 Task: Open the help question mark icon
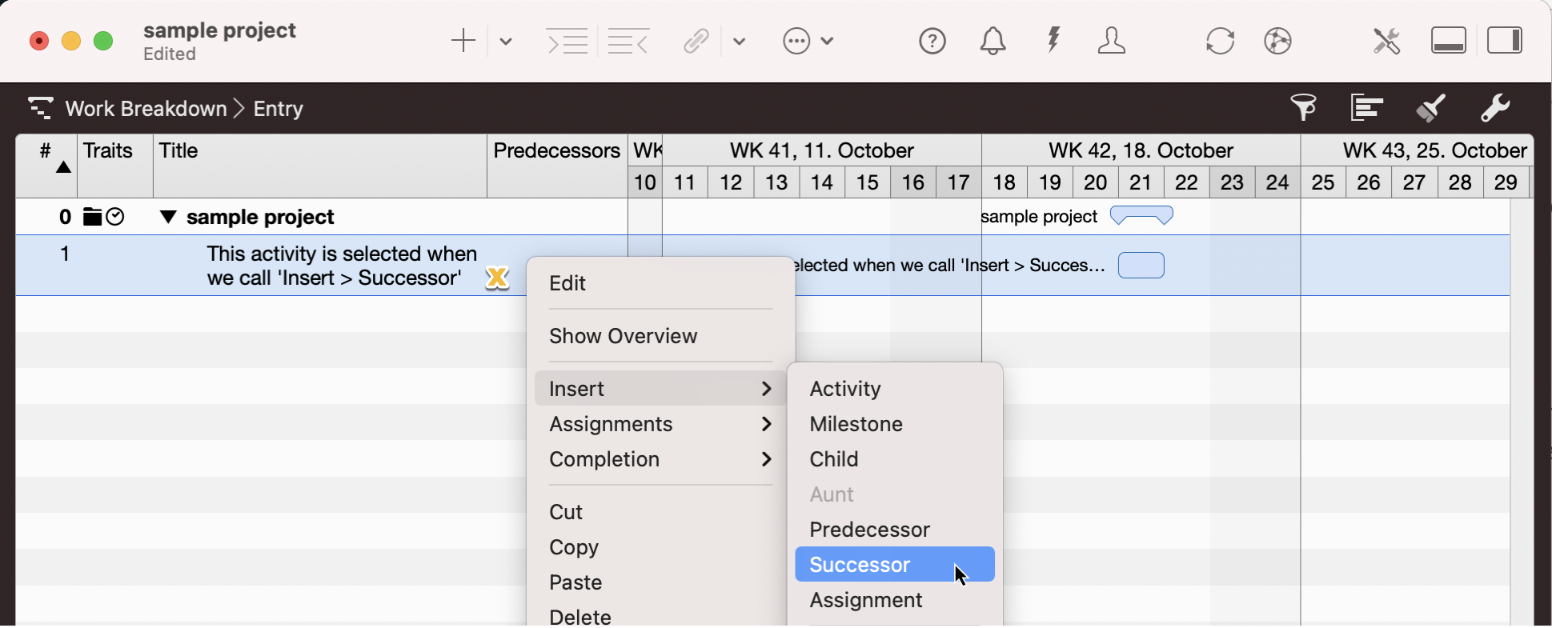pyautogui.click(x=932, y=41)
